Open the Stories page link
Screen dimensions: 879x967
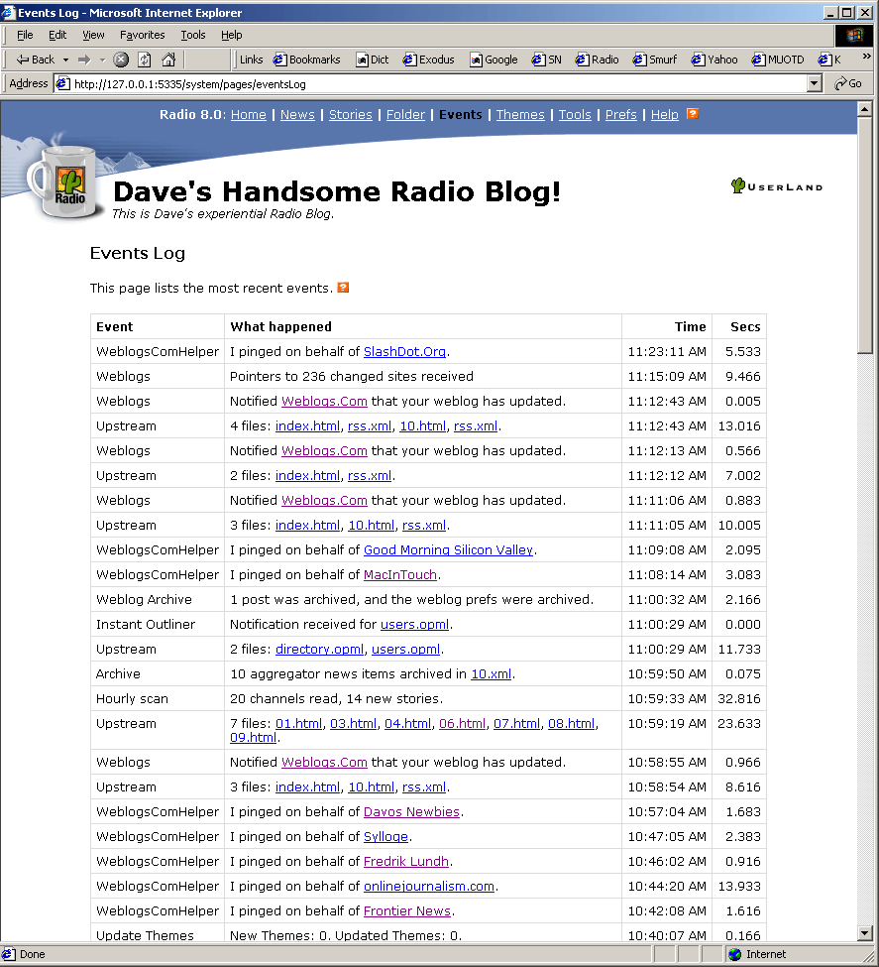coord(350,114)
